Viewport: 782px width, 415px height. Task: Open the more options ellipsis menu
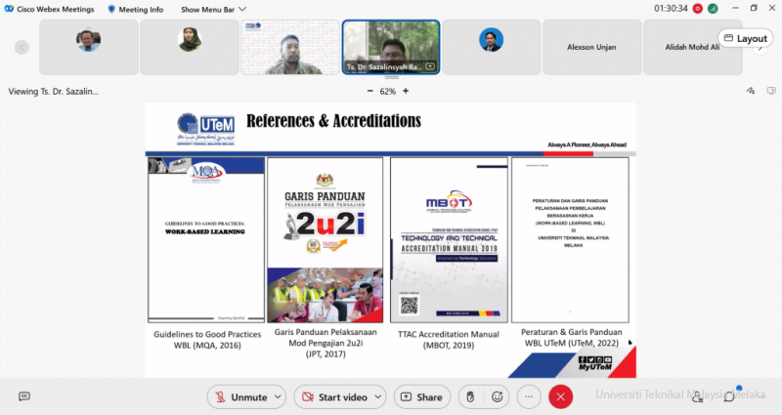point(529,397)
